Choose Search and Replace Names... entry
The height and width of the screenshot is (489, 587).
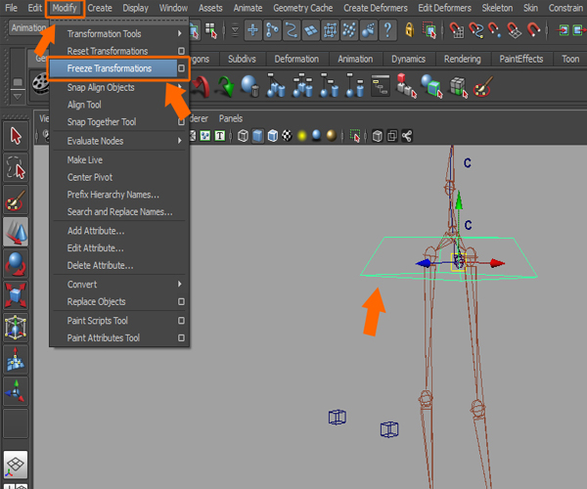(x=119, y=212)
